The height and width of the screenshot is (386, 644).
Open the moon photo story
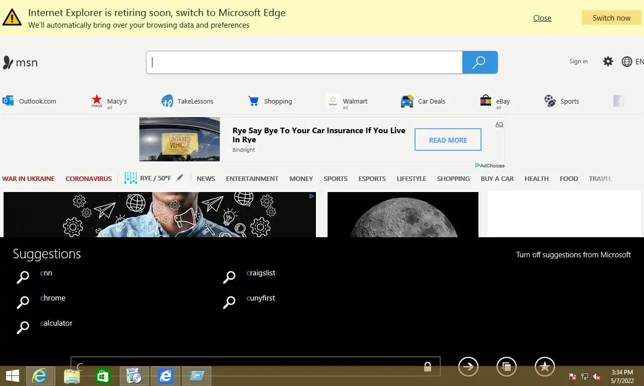click(403, 215)
